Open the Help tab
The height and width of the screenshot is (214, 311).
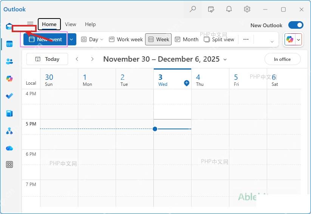click(x=90, y=24)
